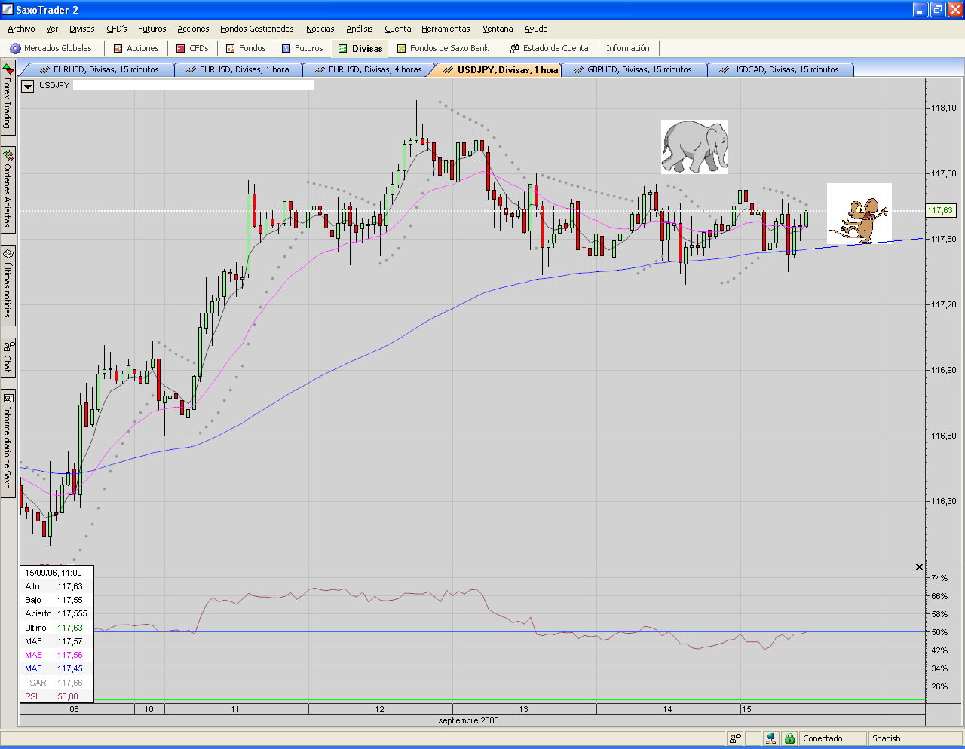Screen dimensions: 965x749
Task: Open the Estado de Cuenta view
Action: point(550,48)
